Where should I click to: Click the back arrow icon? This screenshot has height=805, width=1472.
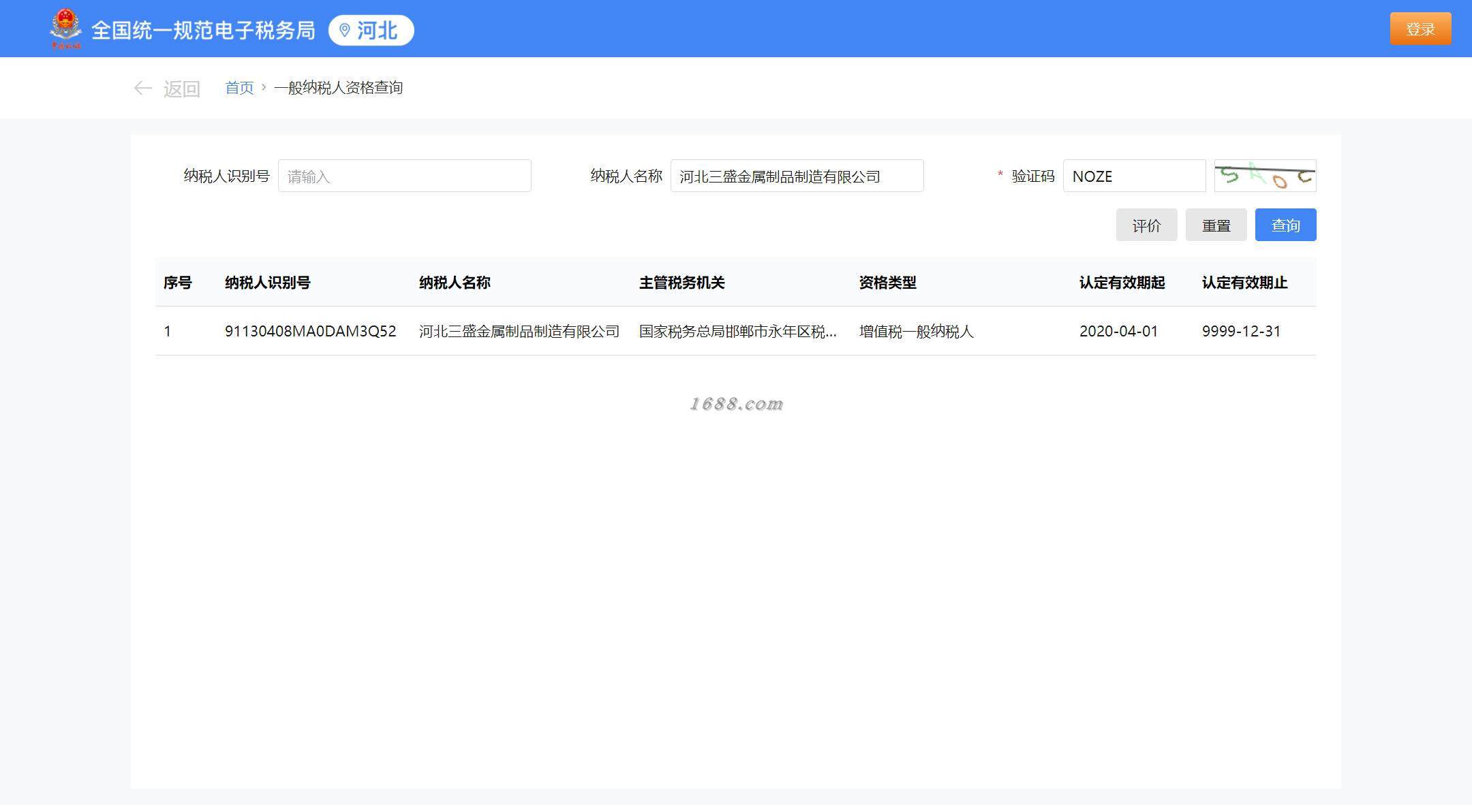(142, 88)
